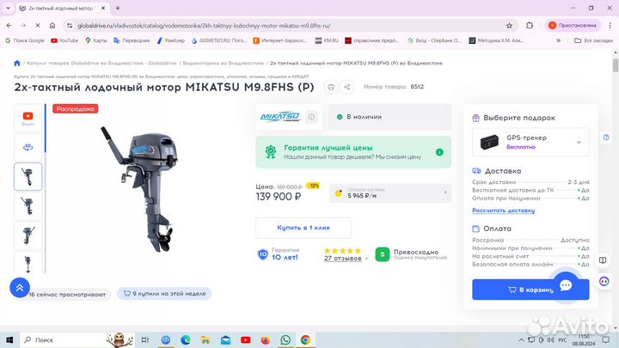Click the print icon beside product title
The height and width of the screenshot is (348, 619).
[331, 87]
